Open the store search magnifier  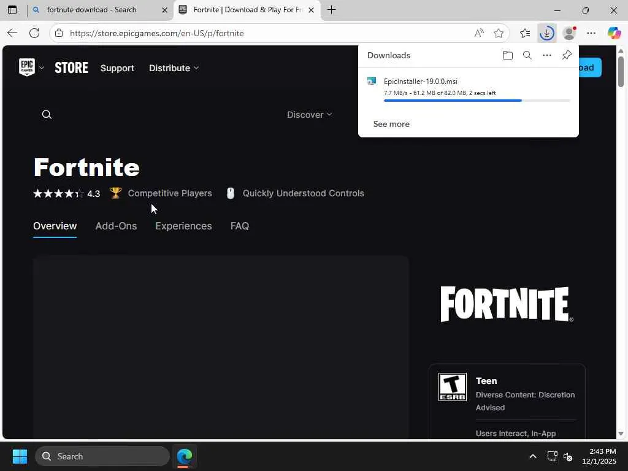coord(47,115)
